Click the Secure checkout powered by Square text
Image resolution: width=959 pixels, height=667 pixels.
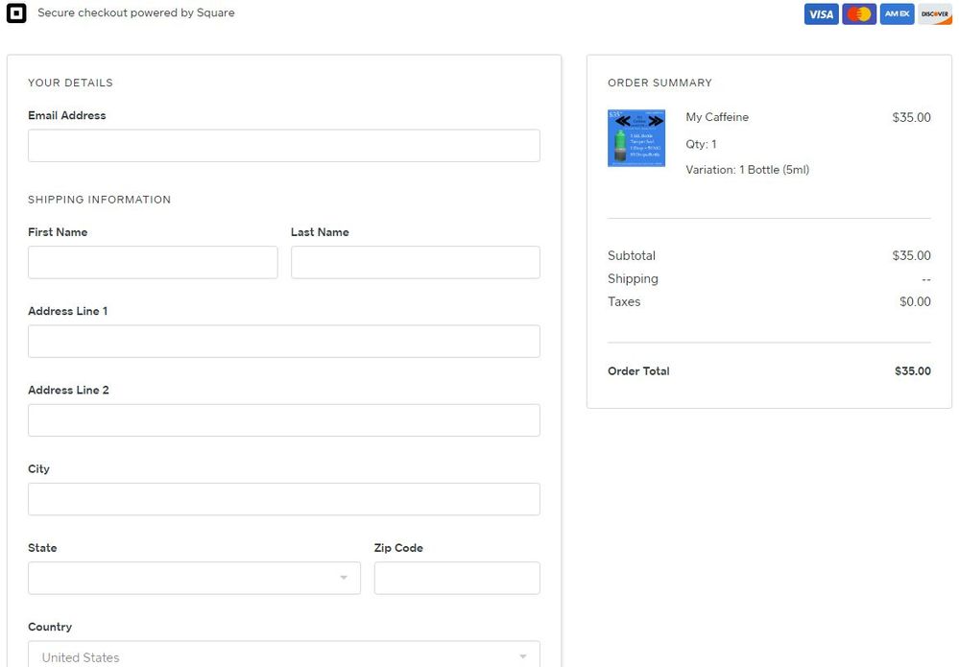[135, 13]
